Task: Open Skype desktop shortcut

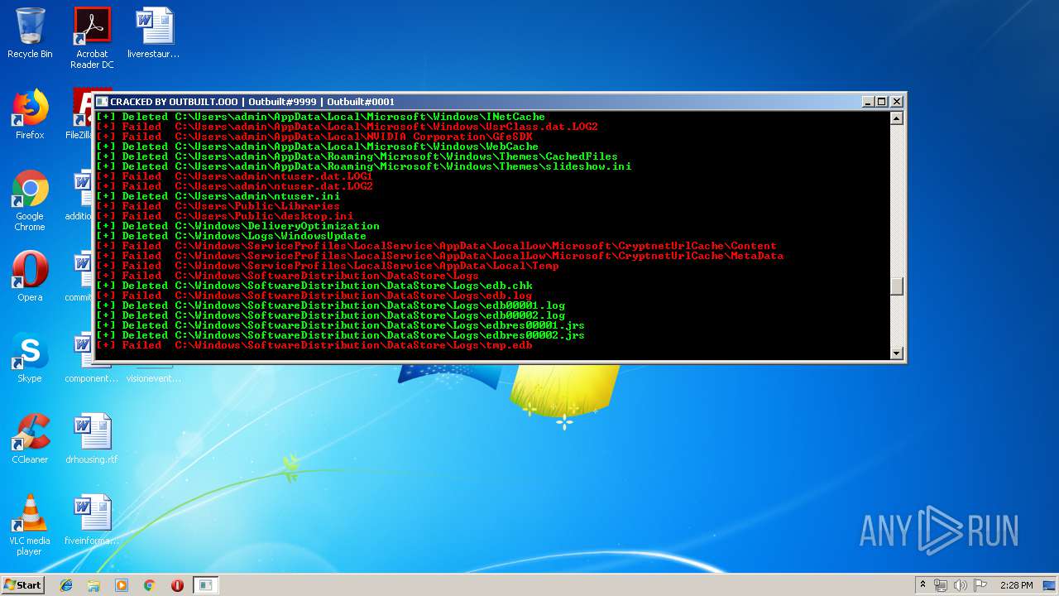Action: [30, 358]
